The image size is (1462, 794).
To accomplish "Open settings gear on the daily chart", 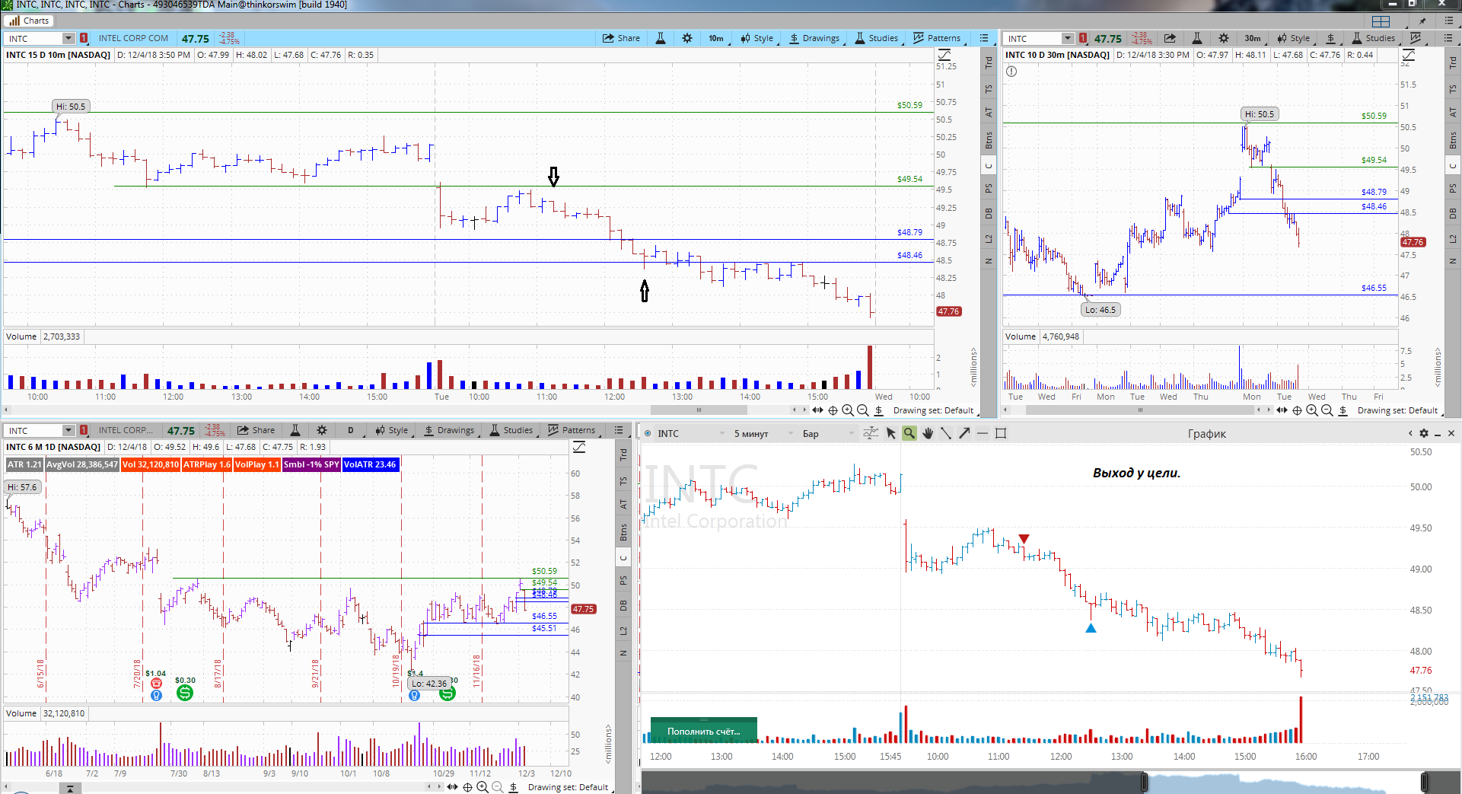I will pos(322,430).
